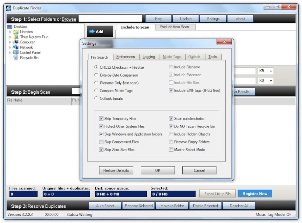Click Rename Selected button
The height and width of the screenshot is (223, 302).
click(139, 206)
